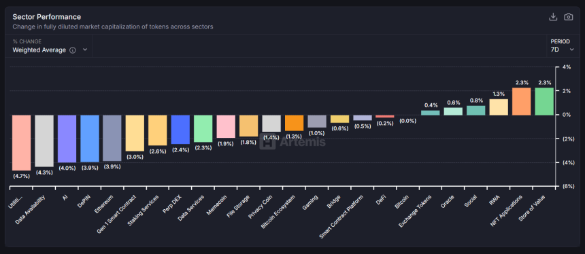Click the camera screenshot icon
Screen dimensions: 585x254
[568, 17]
